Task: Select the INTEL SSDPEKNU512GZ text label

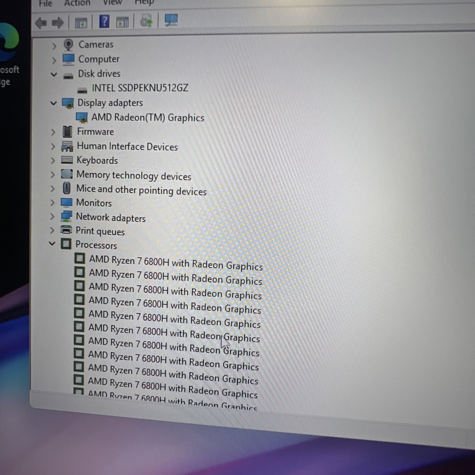Action: click(140, 88)
